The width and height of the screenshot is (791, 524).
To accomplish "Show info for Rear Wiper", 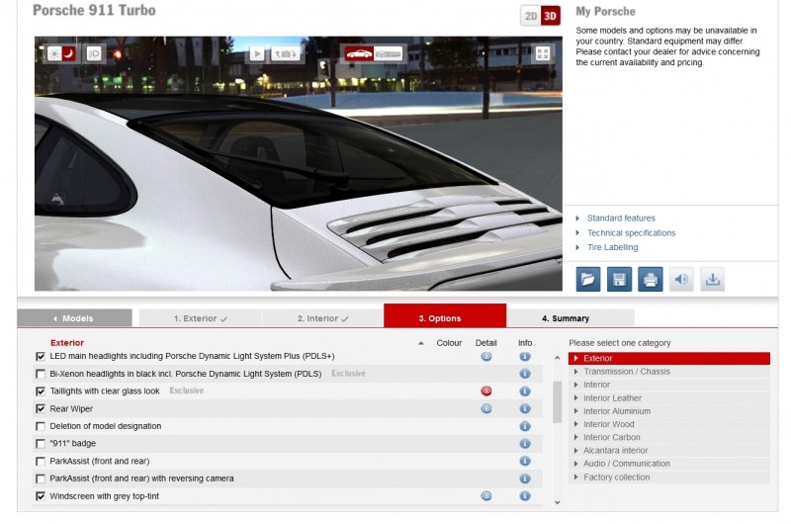I will pos(525,408).
